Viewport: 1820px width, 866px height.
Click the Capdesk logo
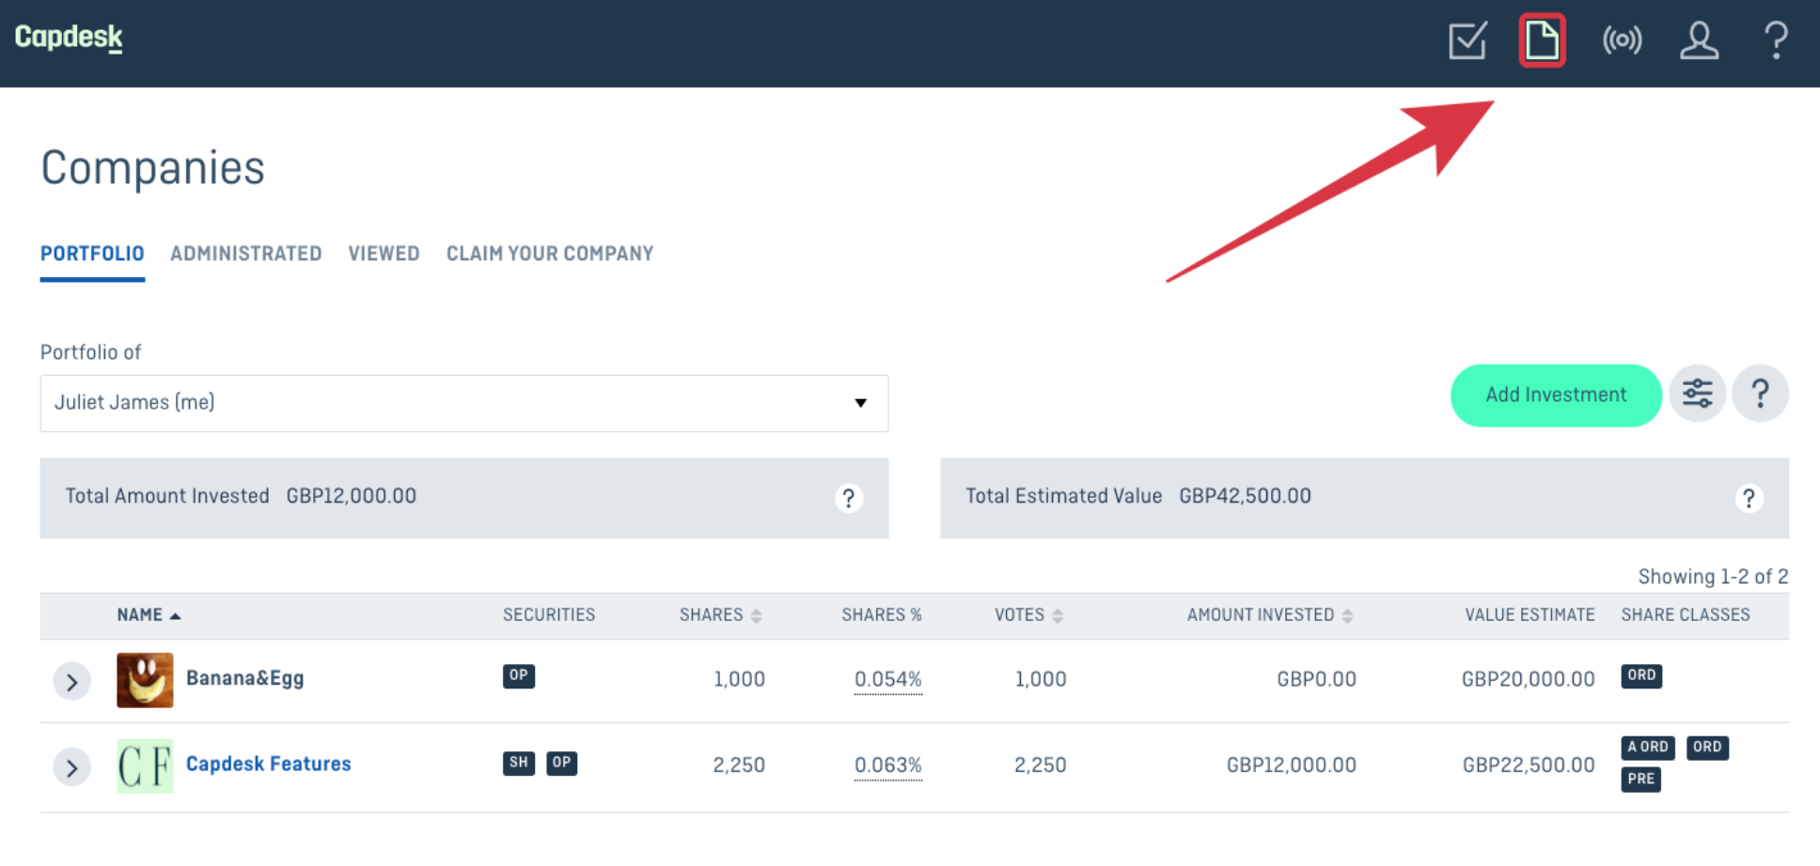pos(69,38)
